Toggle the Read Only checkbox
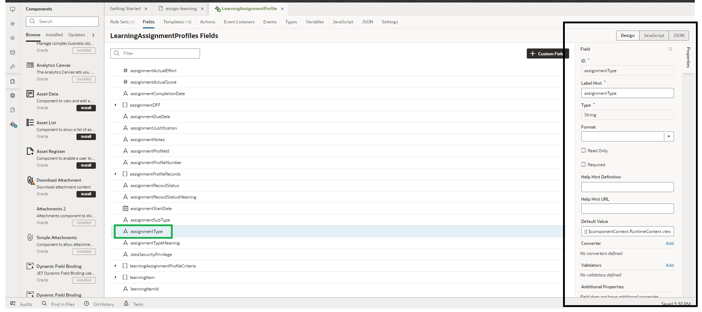Viewport: 702px width, 312px height. tap(584, 150)
